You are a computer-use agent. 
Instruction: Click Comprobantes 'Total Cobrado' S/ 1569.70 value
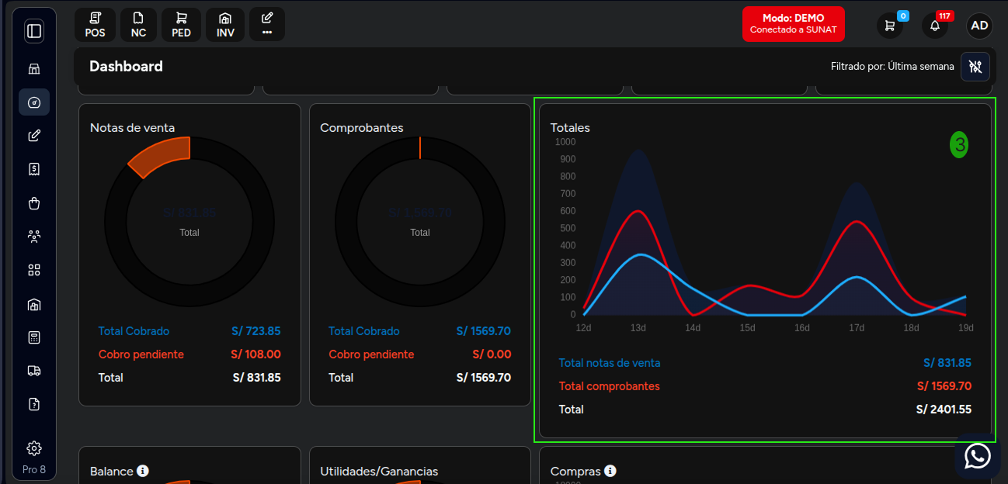point(484,331)
